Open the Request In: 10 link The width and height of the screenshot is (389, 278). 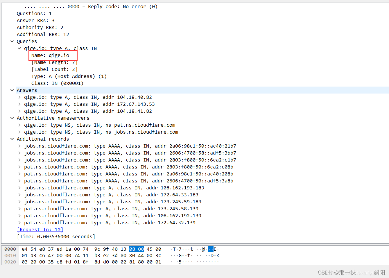tap(40, 229)
